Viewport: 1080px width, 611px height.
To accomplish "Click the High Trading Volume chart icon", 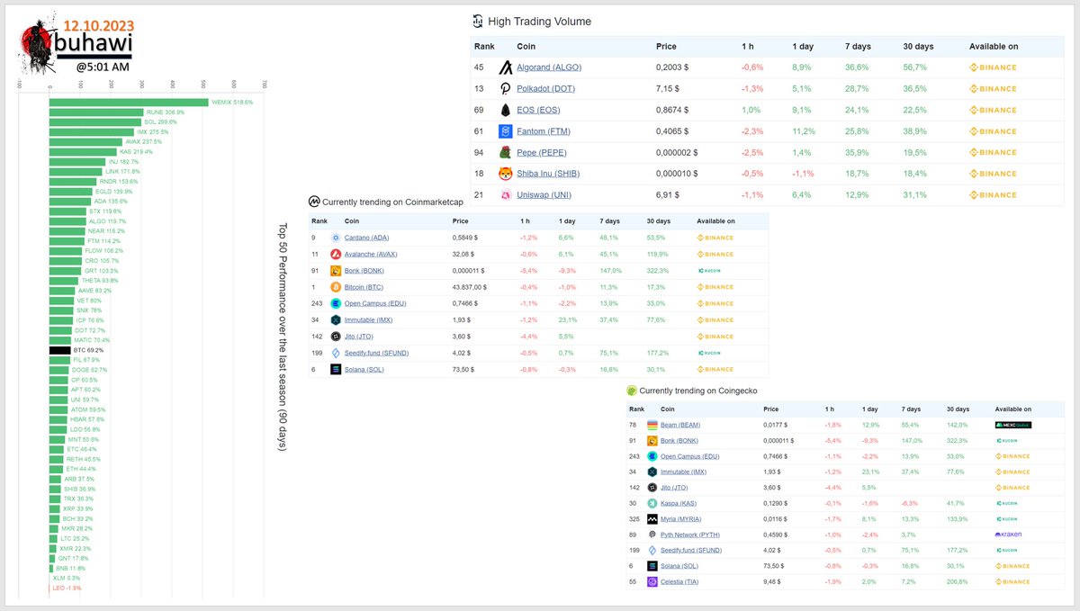I will [478, 21].
